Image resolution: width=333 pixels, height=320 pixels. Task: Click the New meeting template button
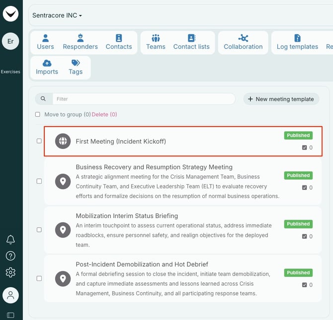coord(281,99)
